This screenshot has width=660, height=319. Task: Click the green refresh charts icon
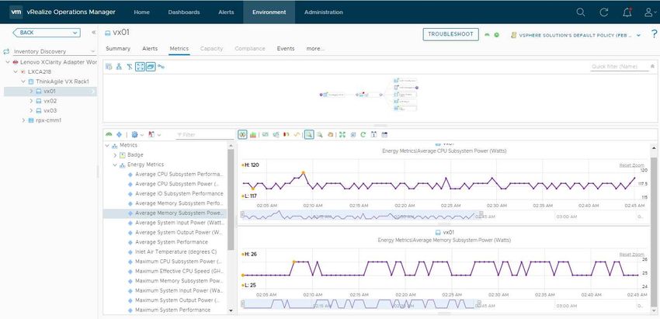point(363,135)
